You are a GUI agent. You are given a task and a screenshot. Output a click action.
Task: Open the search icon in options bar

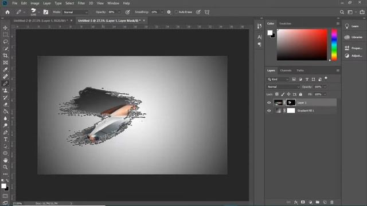342,12
